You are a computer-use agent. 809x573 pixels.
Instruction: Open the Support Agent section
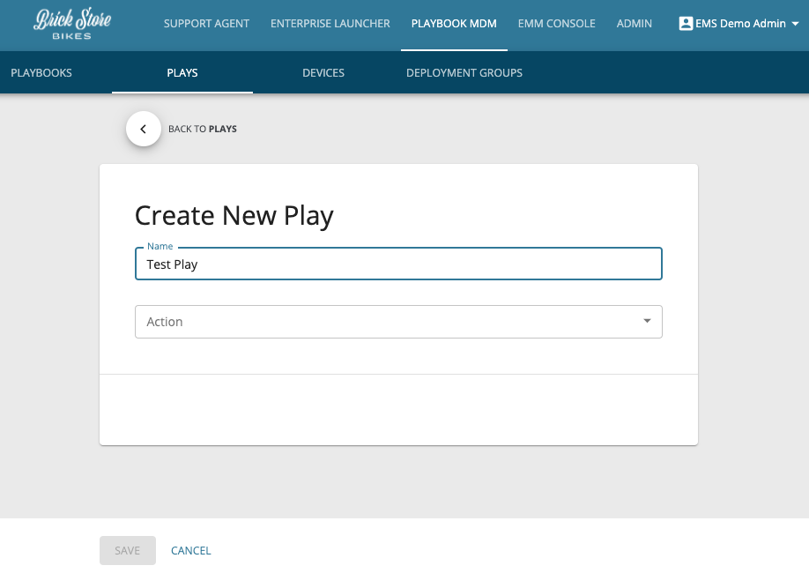click(x=206, y=24)
